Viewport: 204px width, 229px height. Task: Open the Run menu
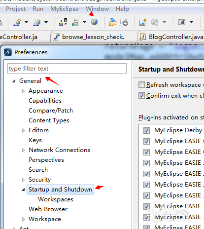point(38,9)
